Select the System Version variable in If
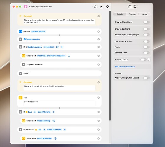165x147 pixels. 34,47
